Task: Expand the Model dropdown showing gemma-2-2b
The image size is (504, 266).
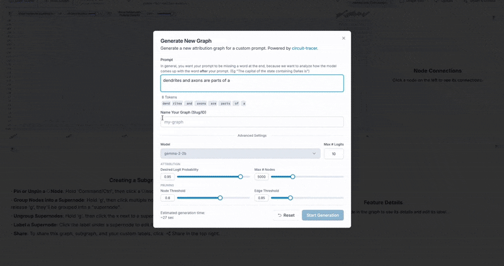Action: click(x=240, y=153)
